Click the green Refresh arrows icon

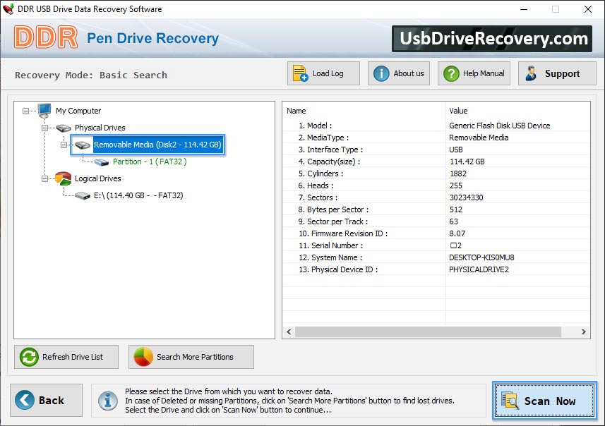click(x=29, y=357)
